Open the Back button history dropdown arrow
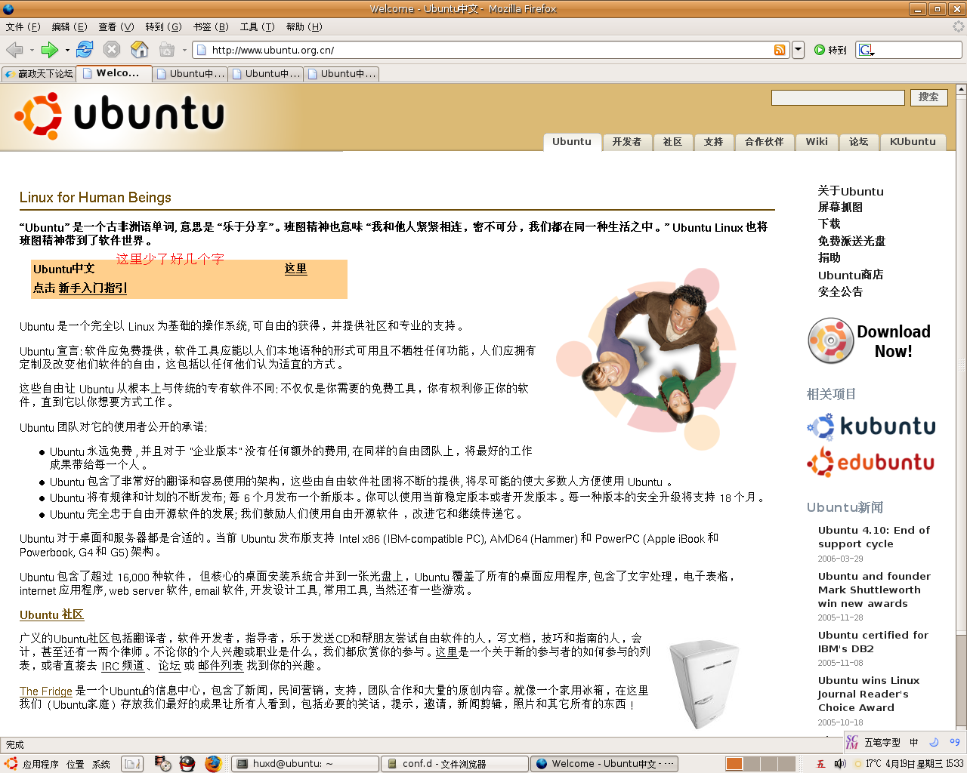The image size is (967, 773). click(32, 51)
